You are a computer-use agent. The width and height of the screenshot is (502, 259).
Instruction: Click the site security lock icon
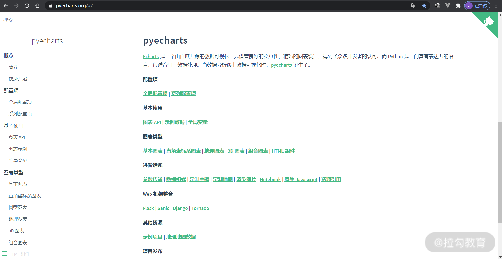pyautogui.click(x=51, y=6)
